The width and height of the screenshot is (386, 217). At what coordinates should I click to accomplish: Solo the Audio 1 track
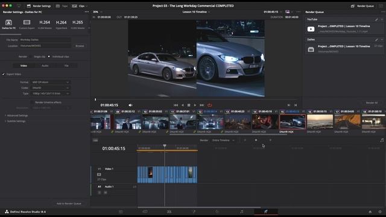pos(100,192)
